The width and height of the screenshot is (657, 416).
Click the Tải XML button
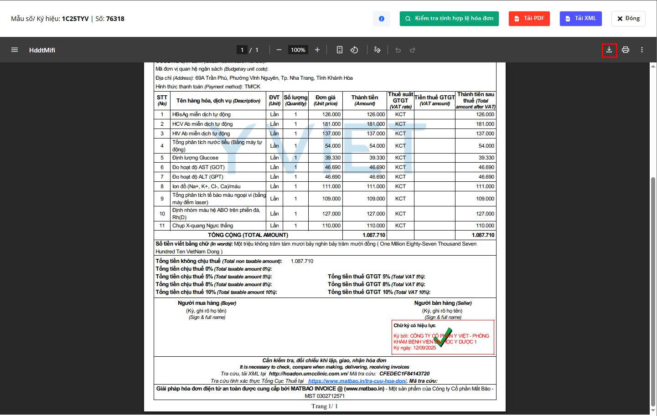click(x=580, y=19)
